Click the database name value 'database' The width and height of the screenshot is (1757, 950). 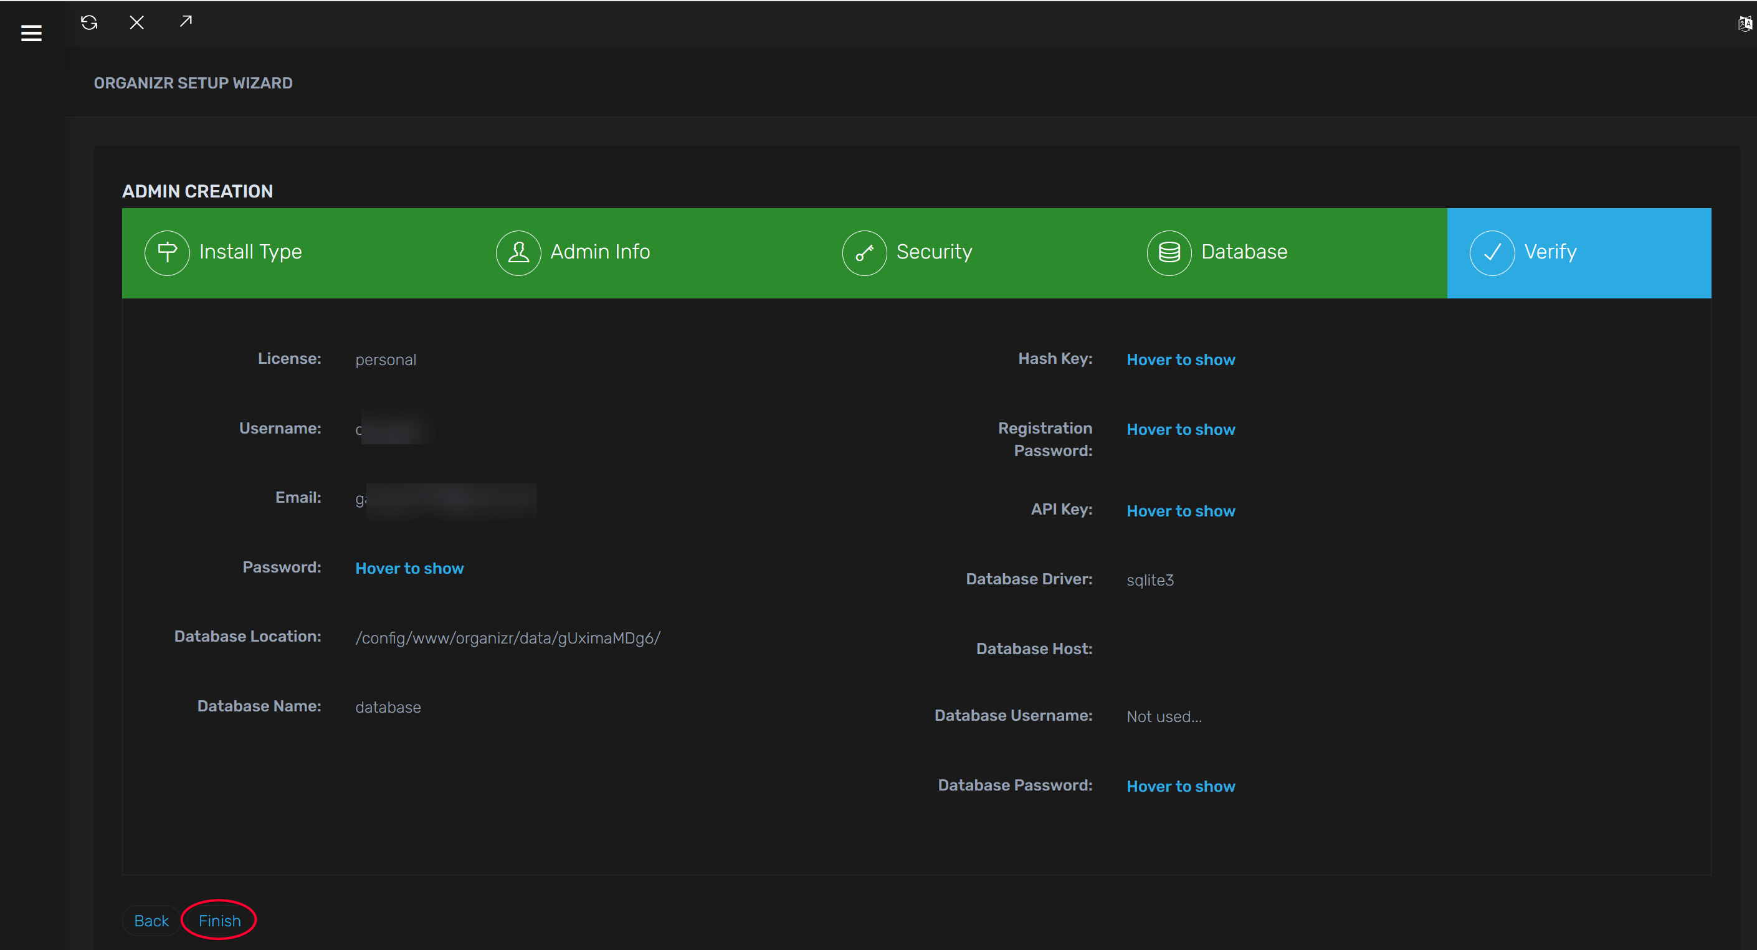pos(388,707)
